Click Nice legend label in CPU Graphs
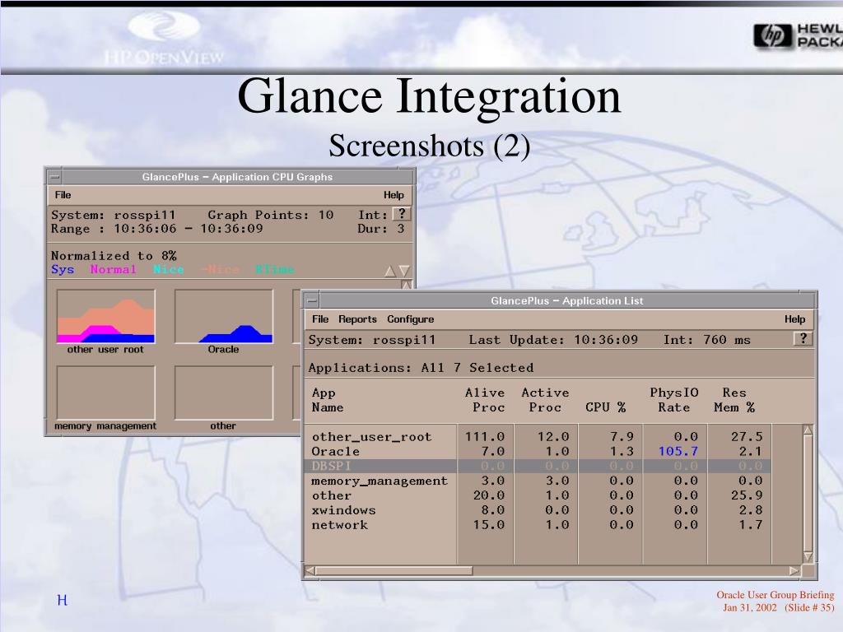The width and height of the screenshot is (843, 632). [x=168, y=269]
